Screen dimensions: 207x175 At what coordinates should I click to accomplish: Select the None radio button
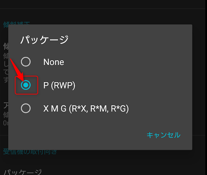point(26,62)
